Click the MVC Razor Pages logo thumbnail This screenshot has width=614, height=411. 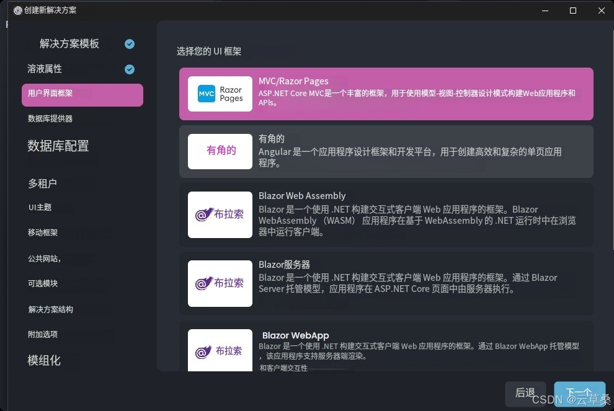220,94
